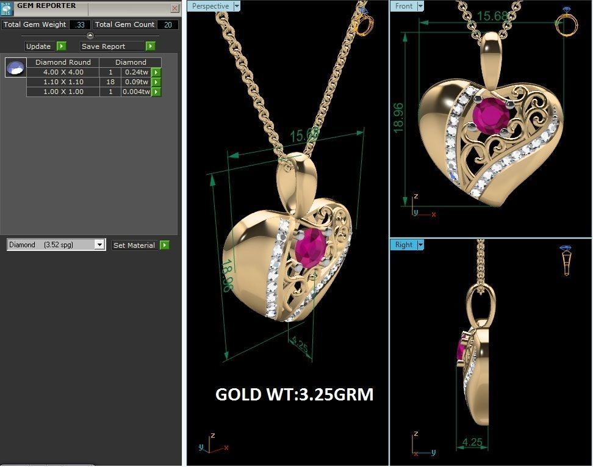This screenshot has height=467, width=593.
Task: Click the ring side-view icon in Right viewport
Action: tap(566, 261)
